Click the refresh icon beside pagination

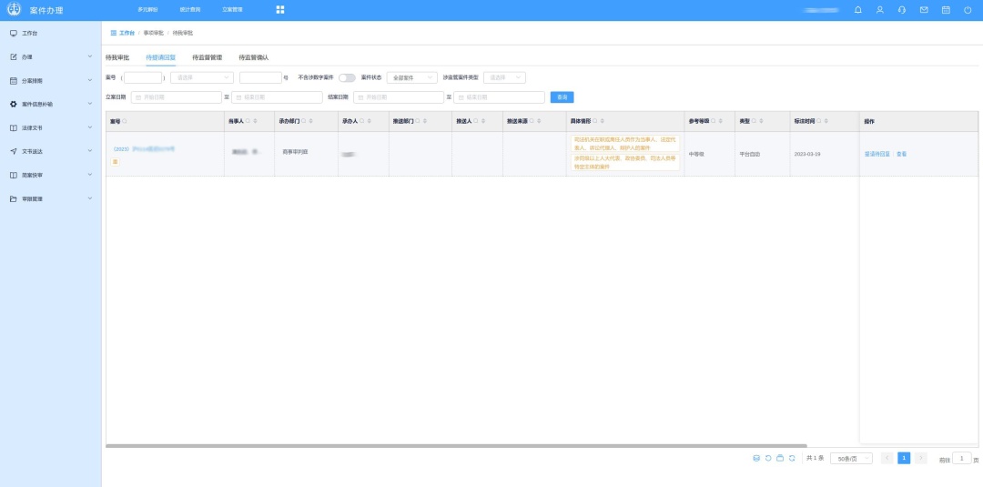coord(792,458)
